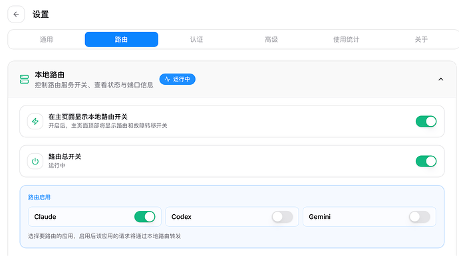Click 控制路由服务开关、查看状态与端口信息 description

[x=94, y=85]
